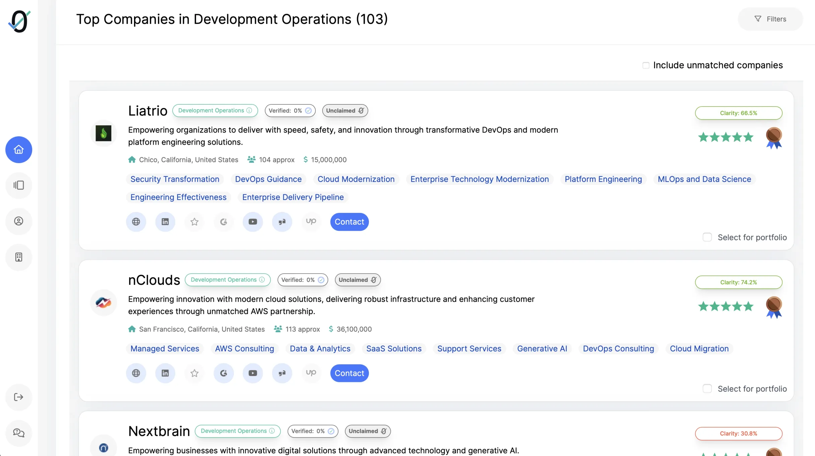
Task: Open nClouds Upwork icon
Action: coord(311,373)
